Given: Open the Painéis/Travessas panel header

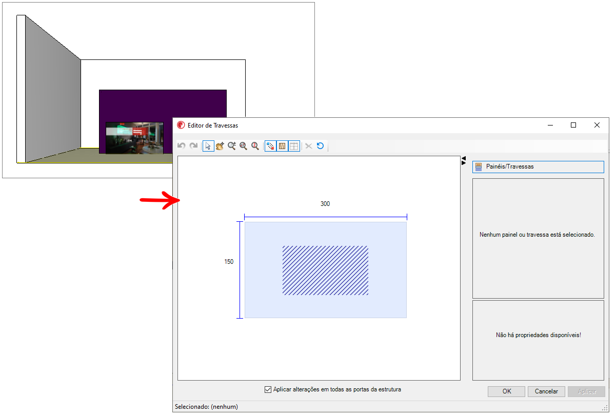Looking at the screenshot, I should (x=538, y=166).
